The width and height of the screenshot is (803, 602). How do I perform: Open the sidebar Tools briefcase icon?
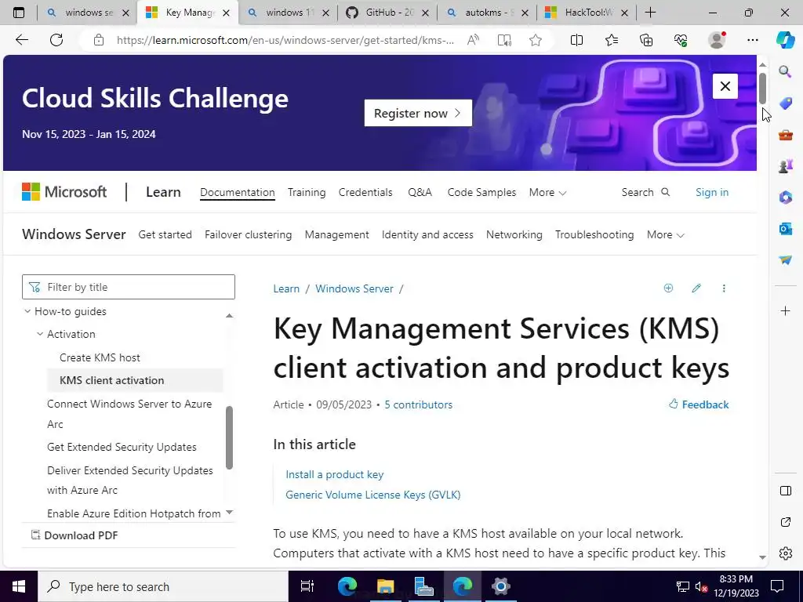pos(785,135)
